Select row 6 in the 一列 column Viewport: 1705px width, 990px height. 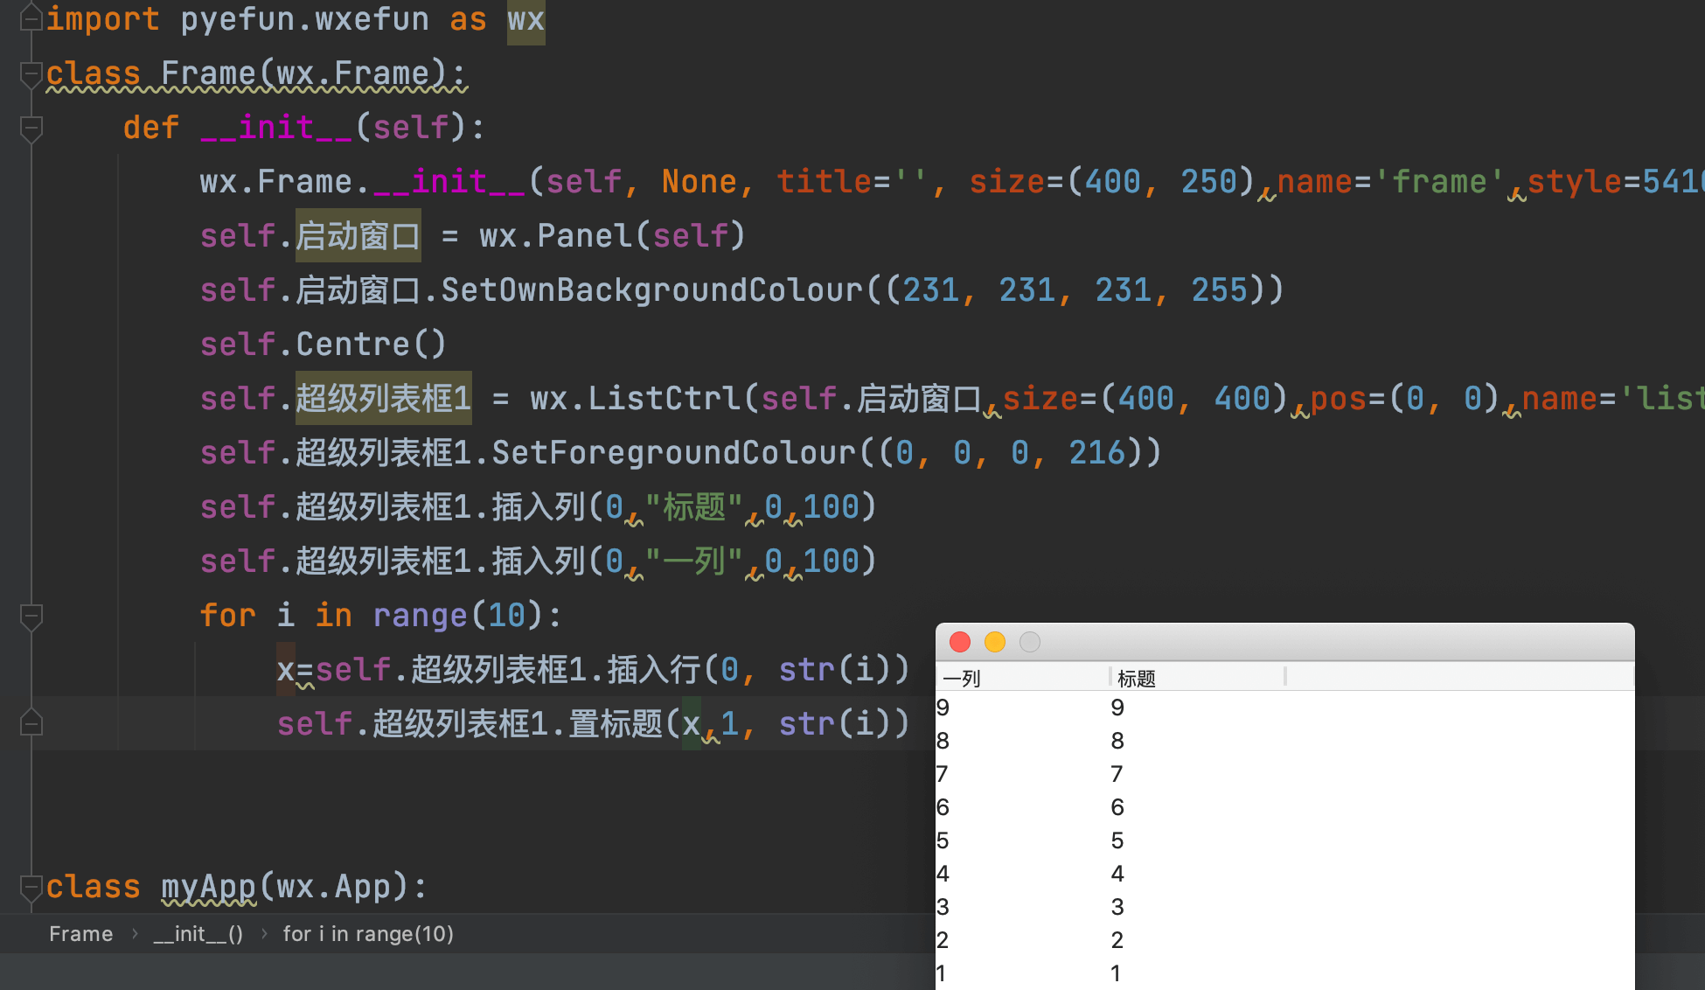tap(943, 807)
